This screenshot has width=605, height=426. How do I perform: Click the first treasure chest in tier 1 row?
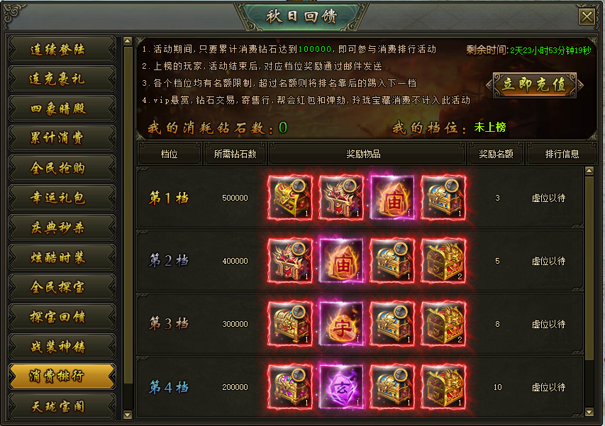pyautogui.click(x=290, y=198)
